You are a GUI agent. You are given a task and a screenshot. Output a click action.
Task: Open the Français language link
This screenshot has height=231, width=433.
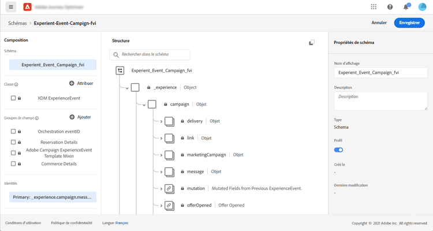(122, 223)
